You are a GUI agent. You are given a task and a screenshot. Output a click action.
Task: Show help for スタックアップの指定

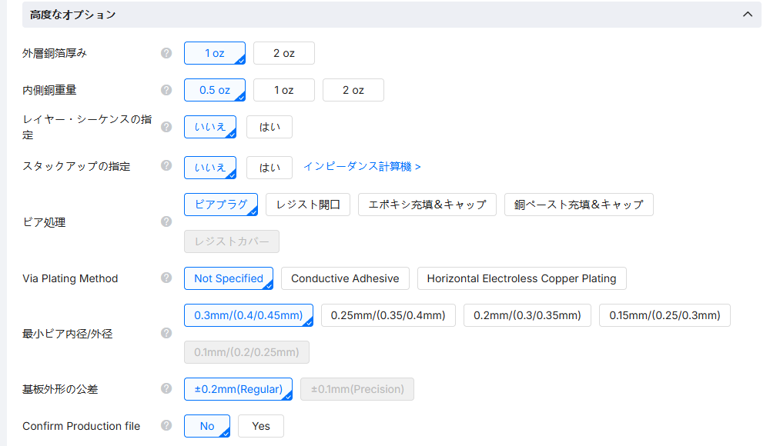pos(166,165)
